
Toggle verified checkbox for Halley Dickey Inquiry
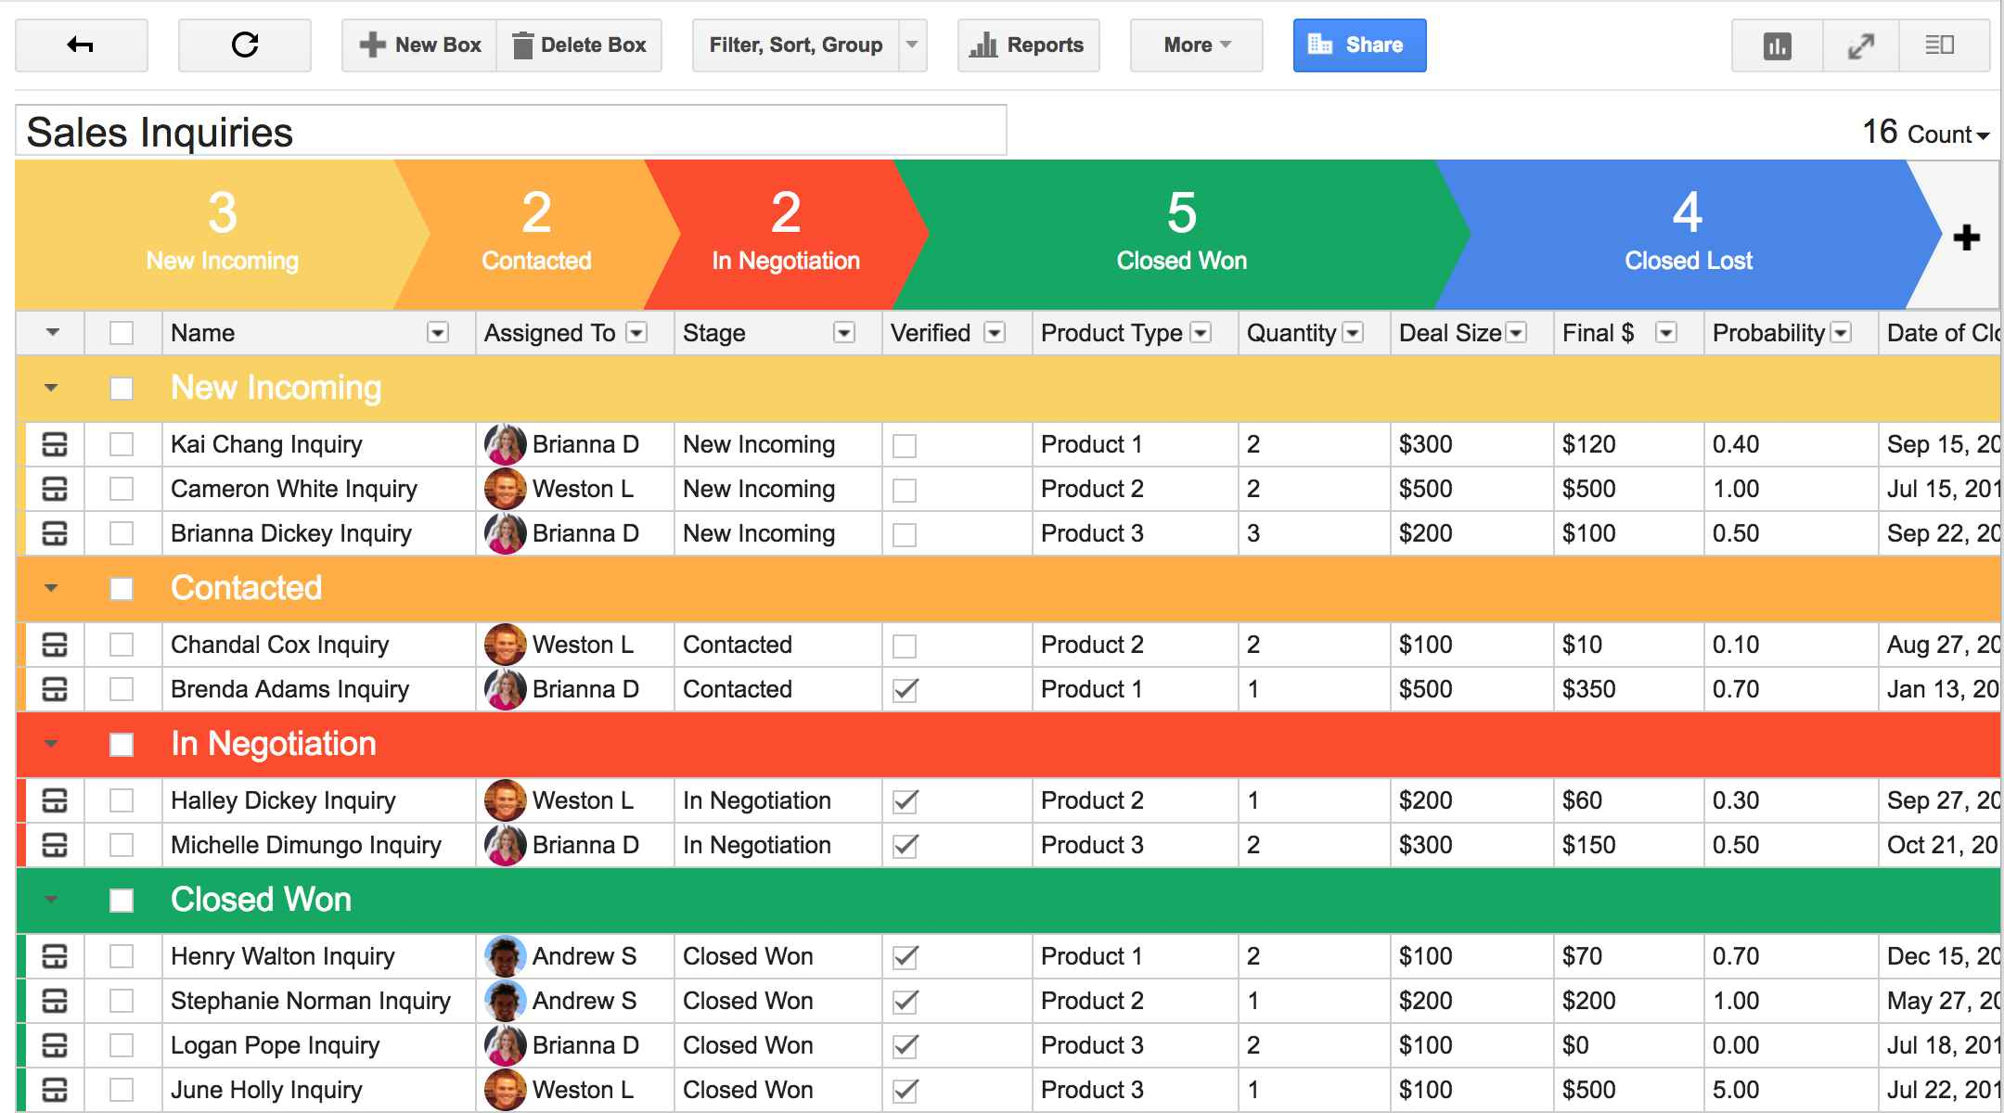[x=905, y=798]
